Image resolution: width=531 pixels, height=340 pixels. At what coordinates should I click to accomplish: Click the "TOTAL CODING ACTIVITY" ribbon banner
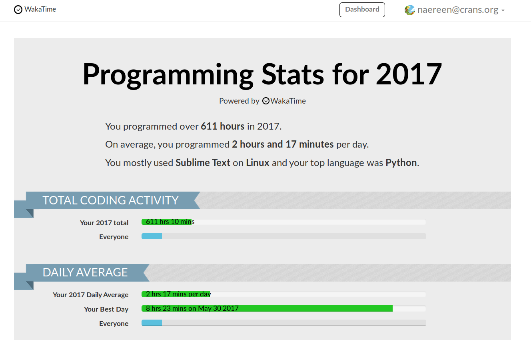click(110, 200)
